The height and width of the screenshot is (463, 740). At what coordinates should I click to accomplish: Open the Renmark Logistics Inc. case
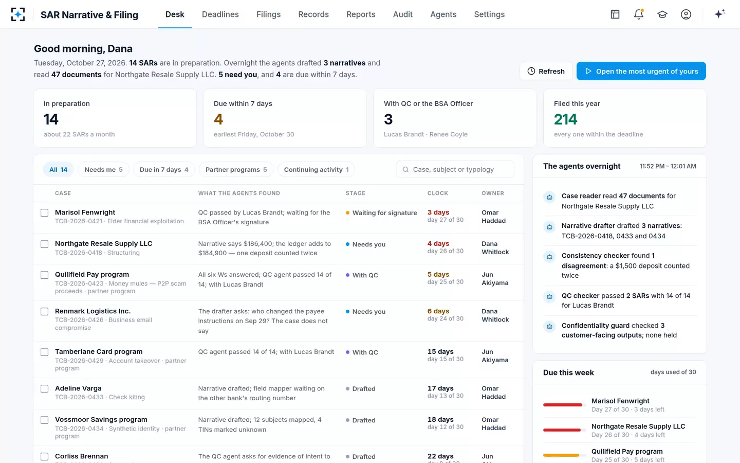[92, 311]
